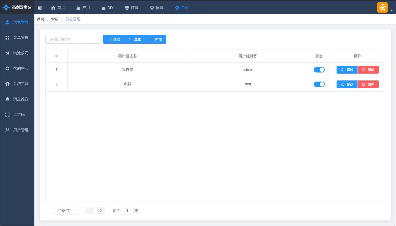
Task: Click the 操作 column header
Action: click(x=357, y=56)
